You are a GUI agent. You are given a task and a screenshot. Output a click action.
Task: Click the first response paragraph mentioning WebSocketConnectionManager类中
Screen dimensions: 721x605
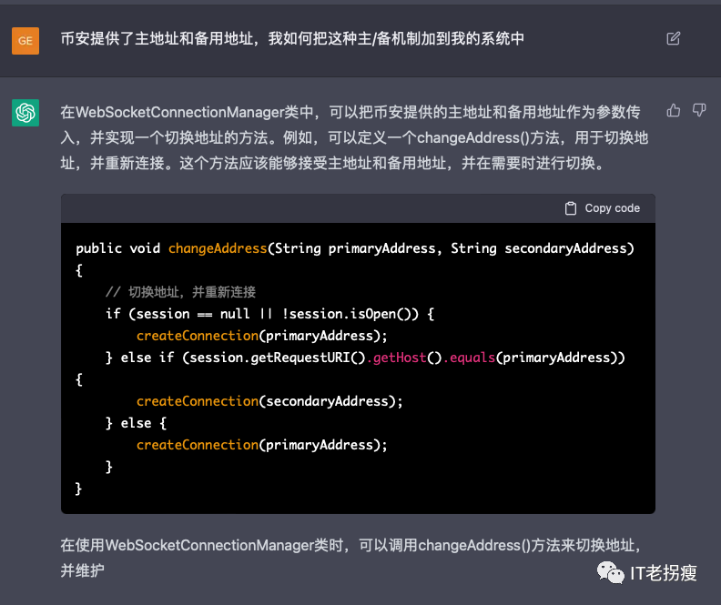pos(354,137)
